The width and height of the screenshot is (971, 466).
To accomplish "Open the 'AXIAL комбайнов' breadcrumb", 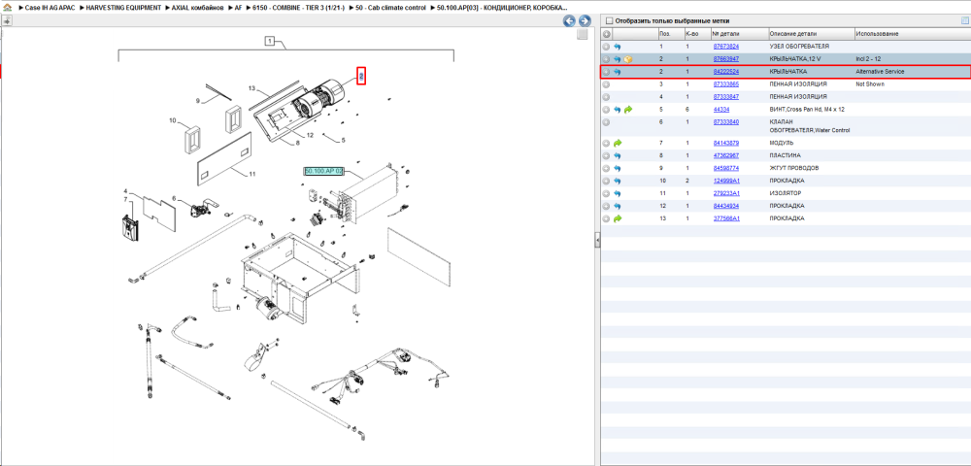I will [197, 8].
